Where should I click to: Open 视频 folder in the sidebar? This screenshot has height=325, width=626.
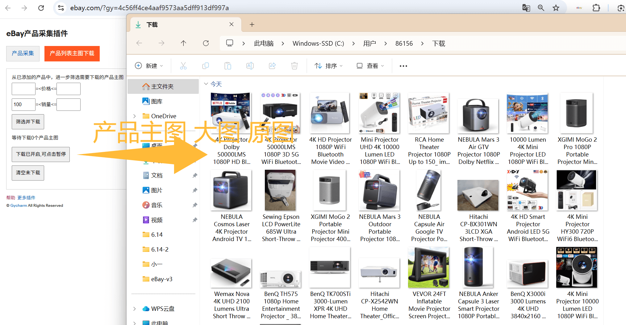coord(152,220)
